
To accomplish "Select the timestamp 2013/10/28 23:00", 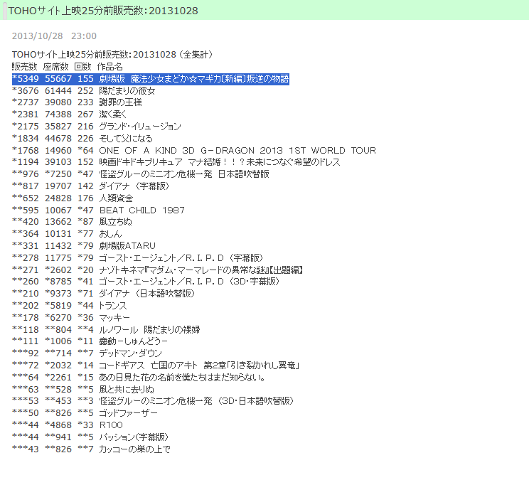I will click(54, 36).
